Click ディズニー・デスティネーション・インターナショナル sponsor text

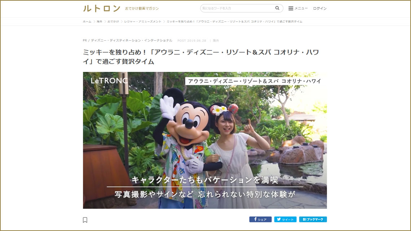coord(132,41)
